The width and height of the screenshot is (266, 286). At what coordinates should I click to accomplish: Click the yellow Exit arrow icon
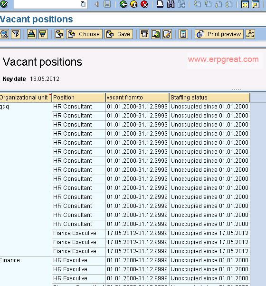pos(134,4)
